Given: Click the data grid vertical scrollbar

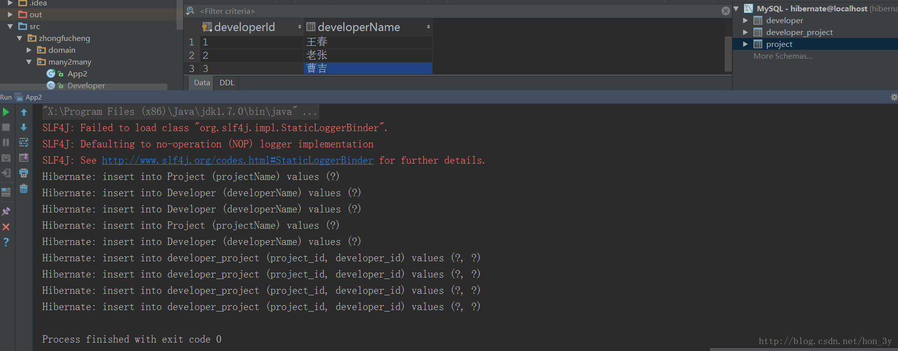Looking at the screenshot, I should tap(728, 53).
